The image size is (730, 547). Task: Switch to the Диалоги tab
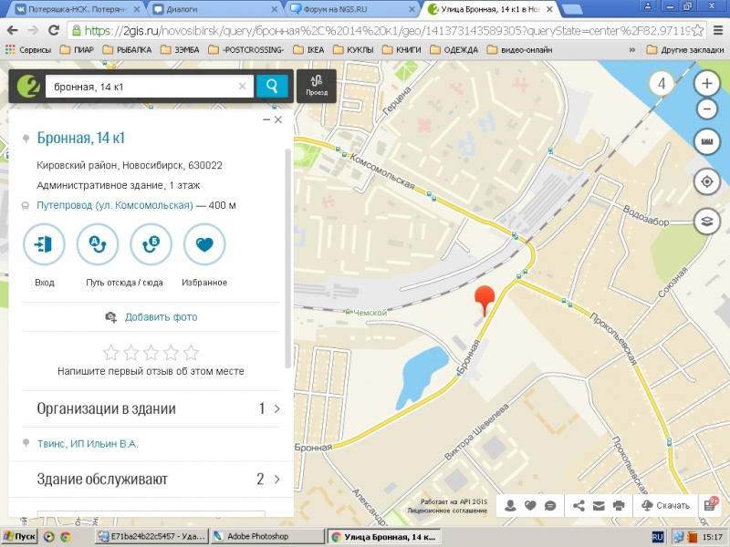click(x=214, y=9)
